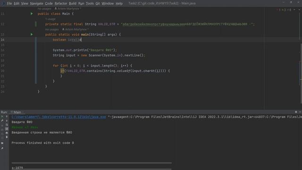
Task: Open the File menu
Action: (x=9, y=3)
